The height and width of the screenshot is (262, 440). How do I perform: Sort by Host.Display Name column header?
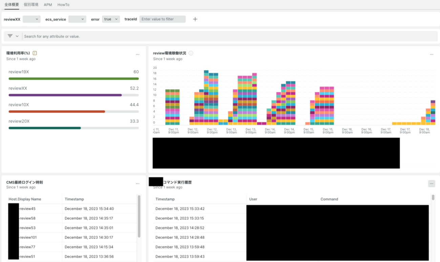pyautogui.click(x=25, y=199)
